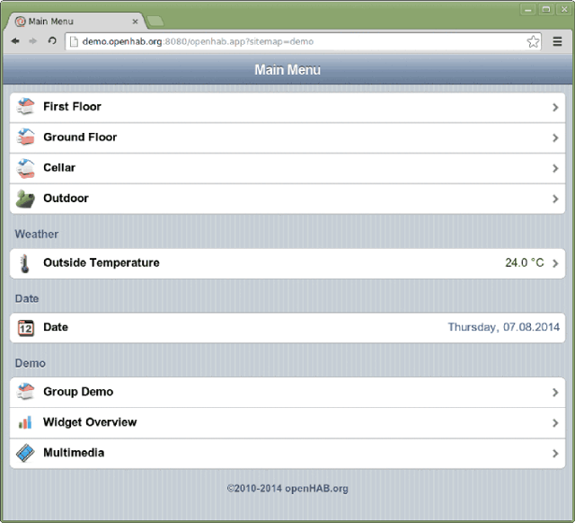This screenshot has width=575, height=523.
Task: Click the Cellar house icon
Action: [25, 168]
